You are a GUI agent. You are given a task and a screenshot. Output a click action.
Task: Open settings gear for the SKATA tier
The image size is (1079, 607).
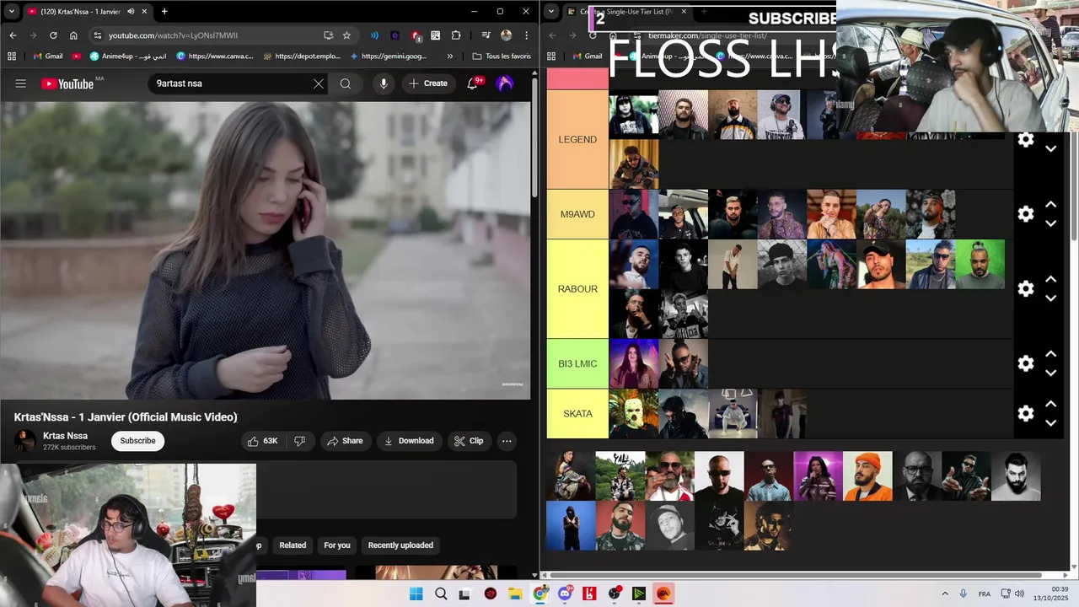coord(1026,413)
